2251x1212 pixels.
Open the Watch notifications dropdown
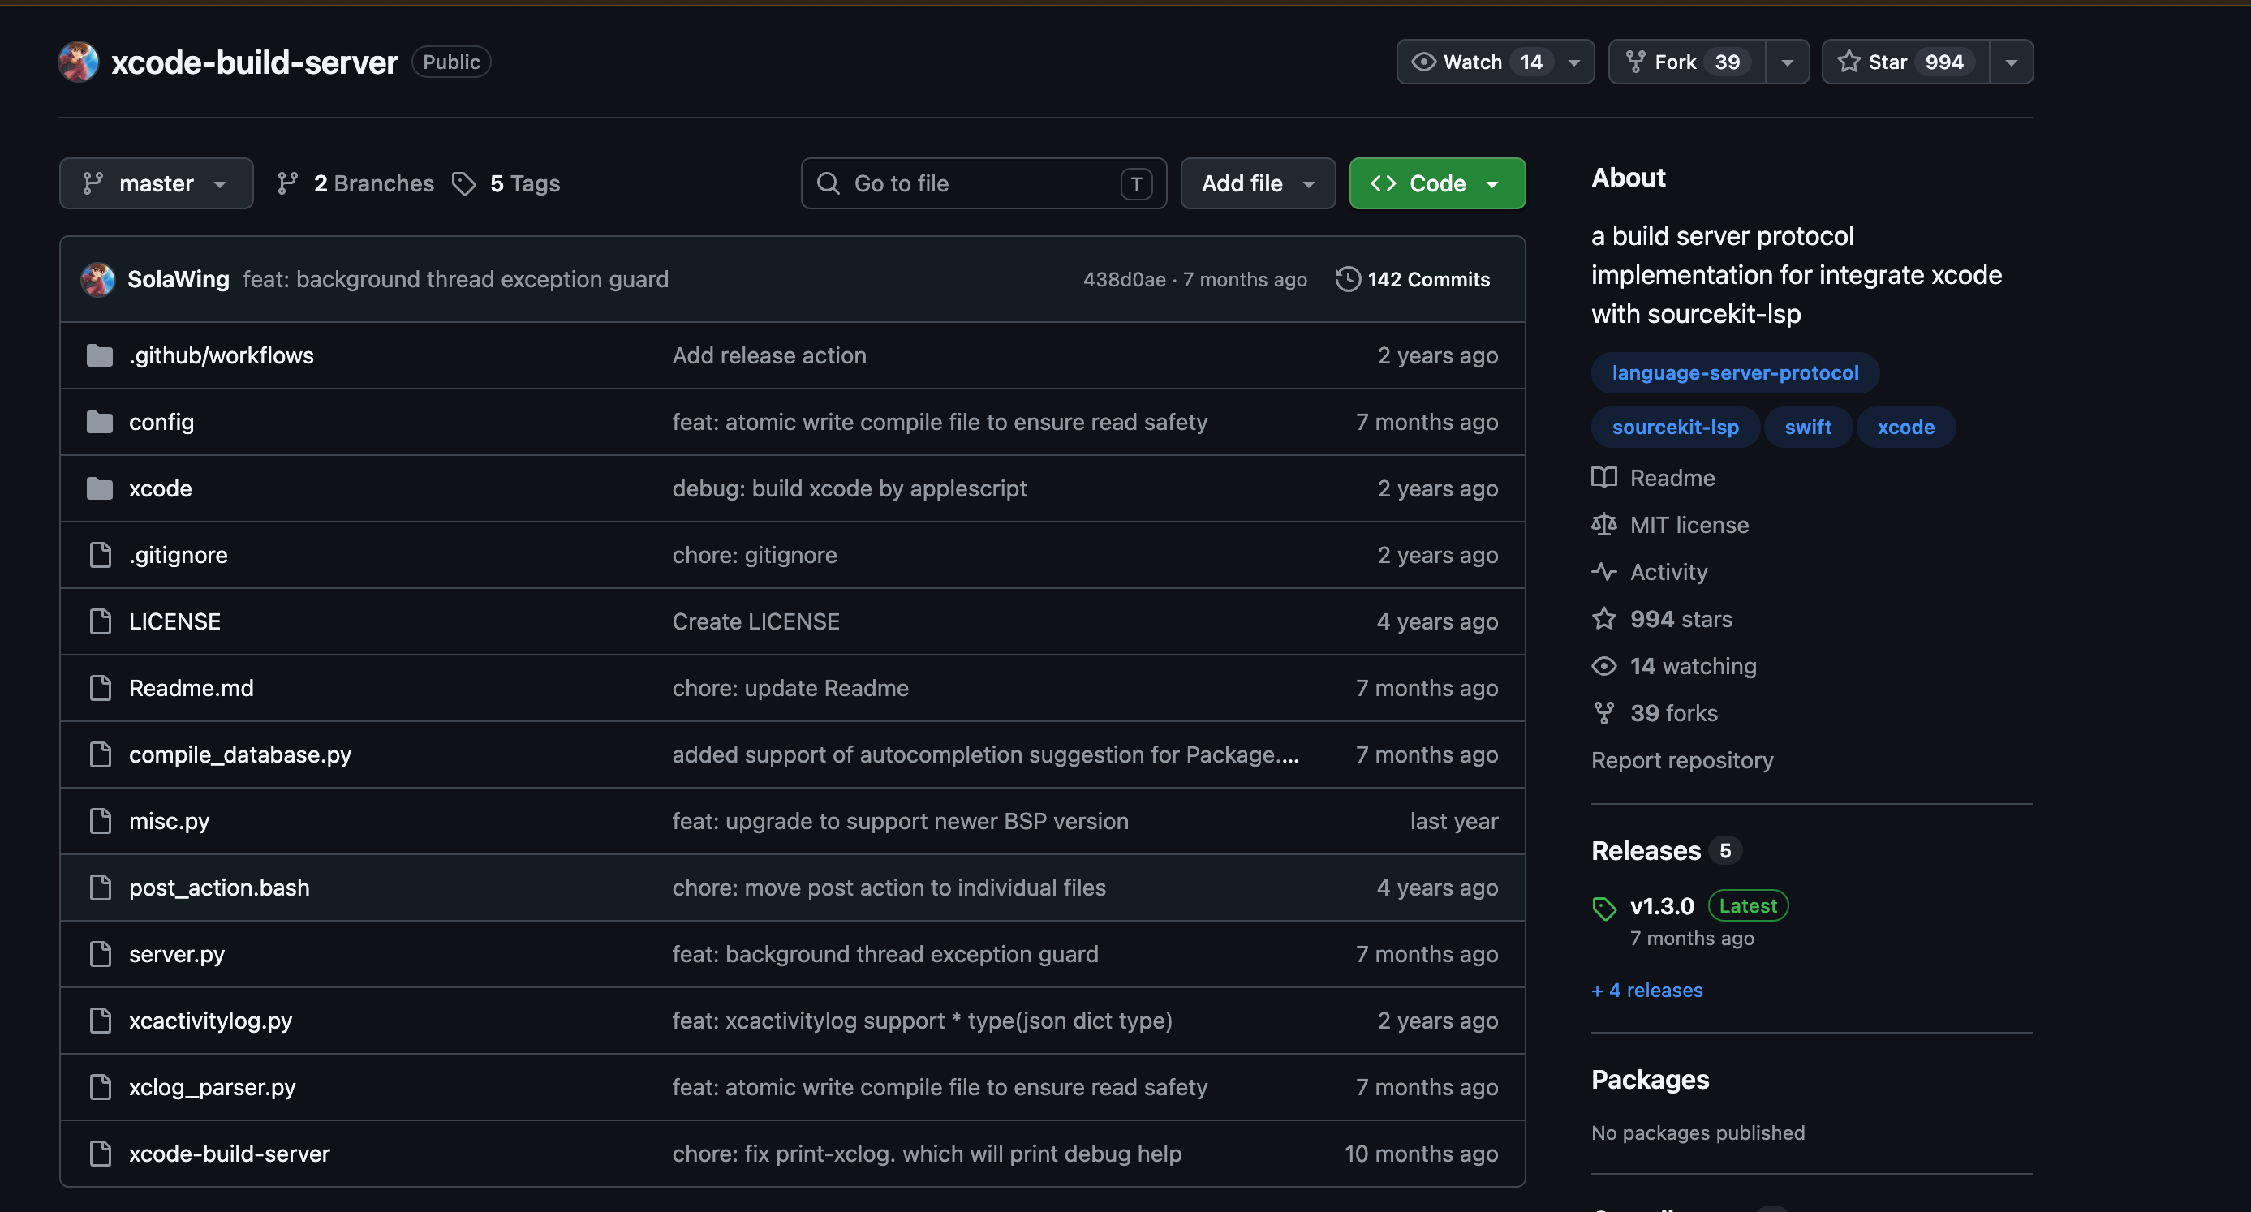click(x=1496, y=62)
